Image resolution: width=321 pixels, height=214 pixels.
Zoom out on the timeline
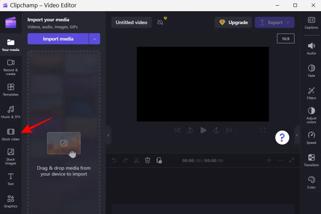point(280,160)
